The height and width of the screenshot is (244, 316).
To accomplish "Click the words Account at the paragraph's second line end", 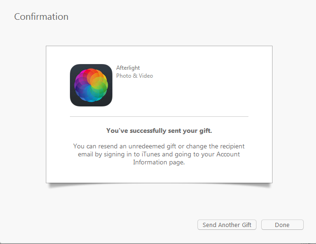I will (228, 155).
